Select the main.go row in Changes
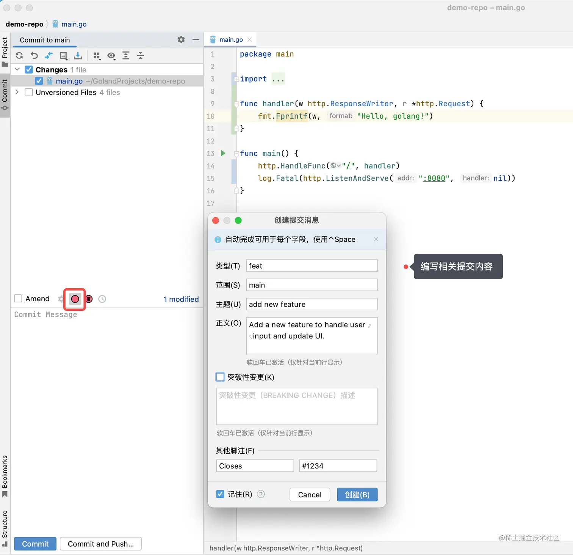The image size is (573, 555). (x=107, y=81)
